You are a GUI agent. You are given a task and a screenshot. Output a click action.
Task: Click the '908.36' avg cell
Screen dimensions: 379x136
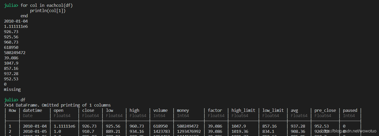click(298, 131)
